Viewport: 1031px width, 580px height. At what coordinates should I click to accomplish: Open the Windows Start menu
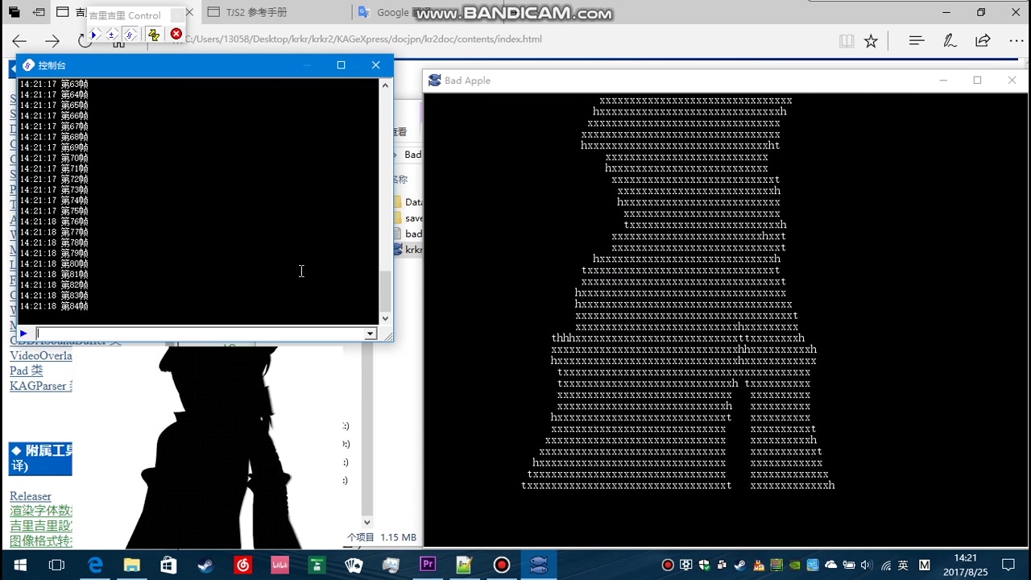(19, 565)
